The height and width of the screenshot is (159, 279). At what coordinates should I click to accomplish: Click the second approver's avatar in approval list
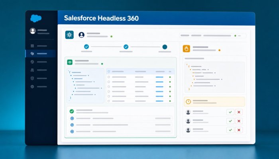[x=188, y=121]
